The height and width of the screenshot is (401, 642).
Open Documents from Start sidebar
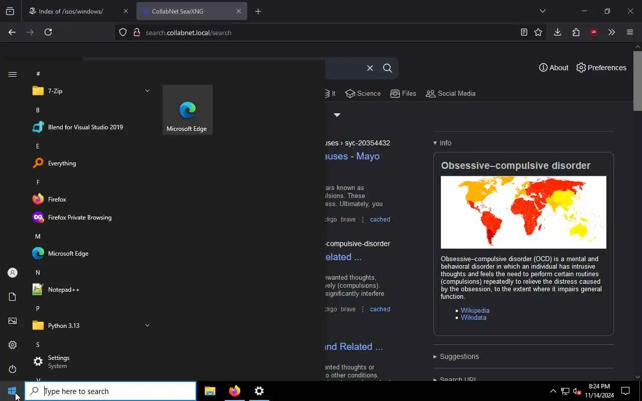13,297
